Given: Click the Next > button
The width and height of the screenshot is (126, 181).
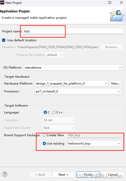Looking at the screenshot, I should [63, 174].
